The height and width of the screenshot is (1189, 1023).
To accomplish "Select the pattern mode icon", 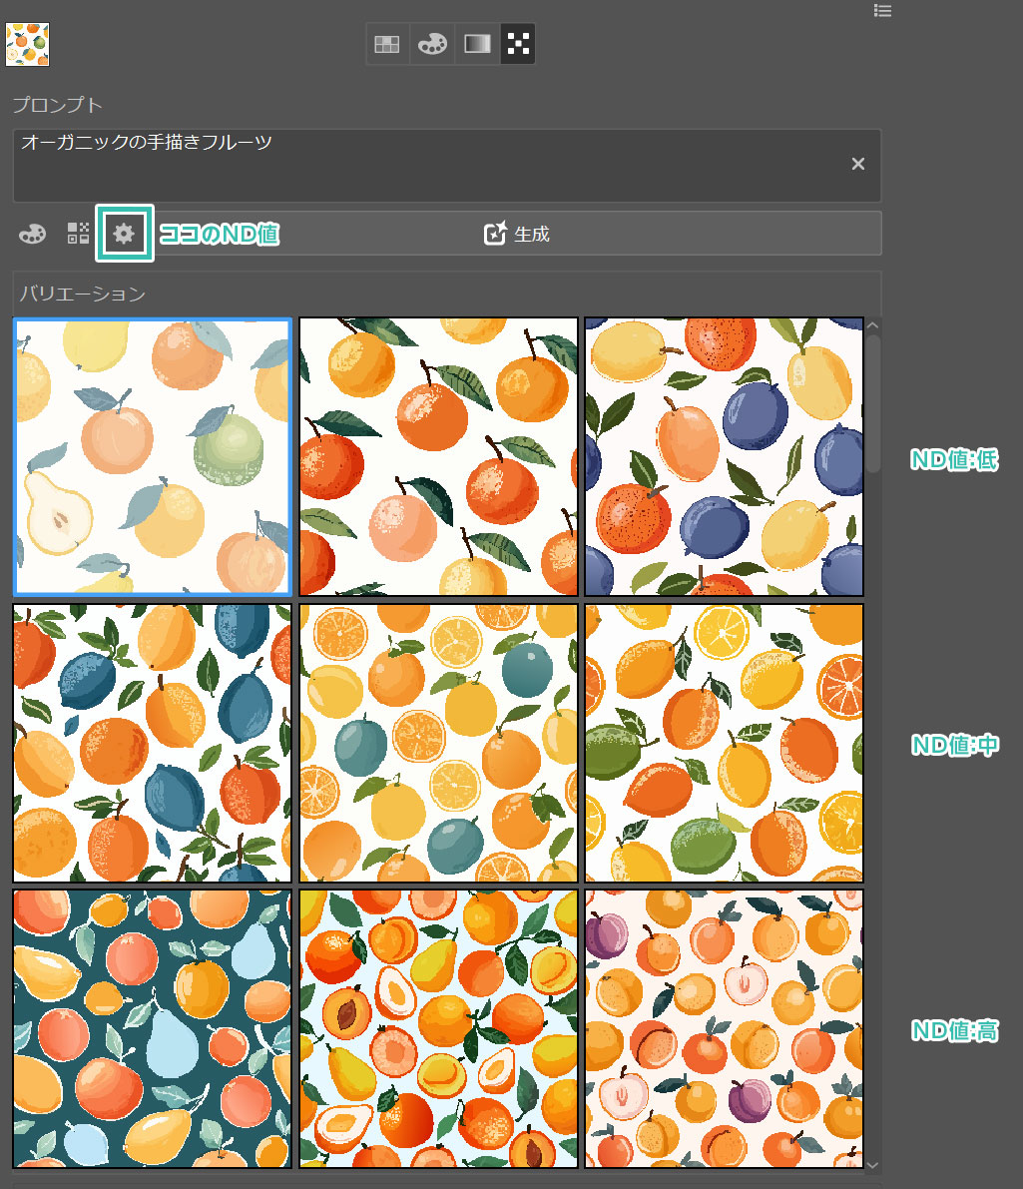I will 518,44.
